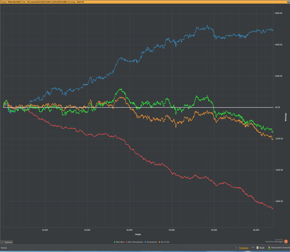Click the NL10 database icon in status bar
This screenshot has width=290, height=252.
click(x=257, y=248)
